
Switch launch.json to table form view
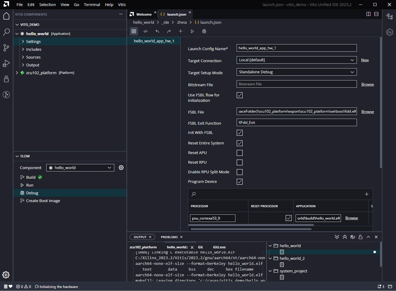coord(134,31)
